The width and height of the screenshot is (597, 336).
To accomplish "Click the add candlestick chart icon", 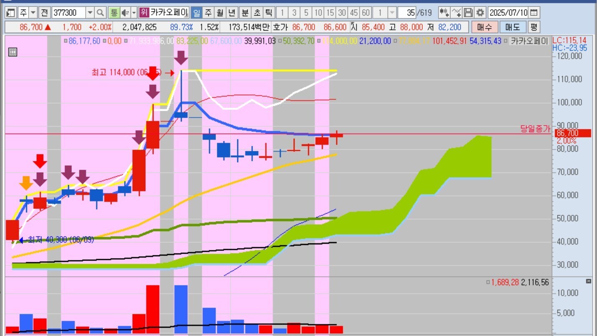I will pyautogui.click(x=444, y=13).
